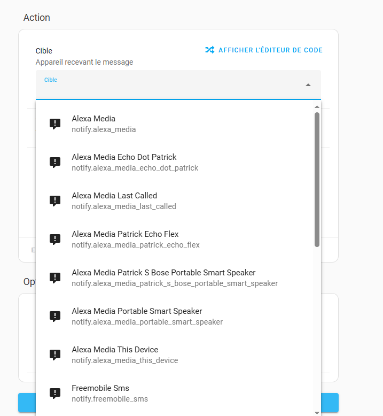The image size is (383, 416).
Task: Click the notify icon for Alexa Media This Device
Action: [x=55, y=355]
